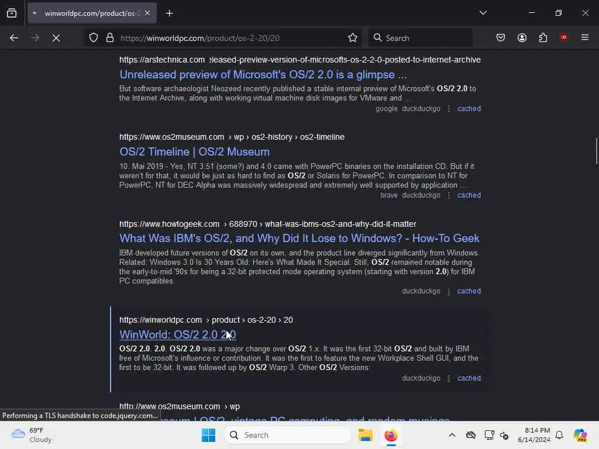599x449 pixels.
Task: Open Firefox account icon
Action: pyautogui.click(x=522, y=38)
